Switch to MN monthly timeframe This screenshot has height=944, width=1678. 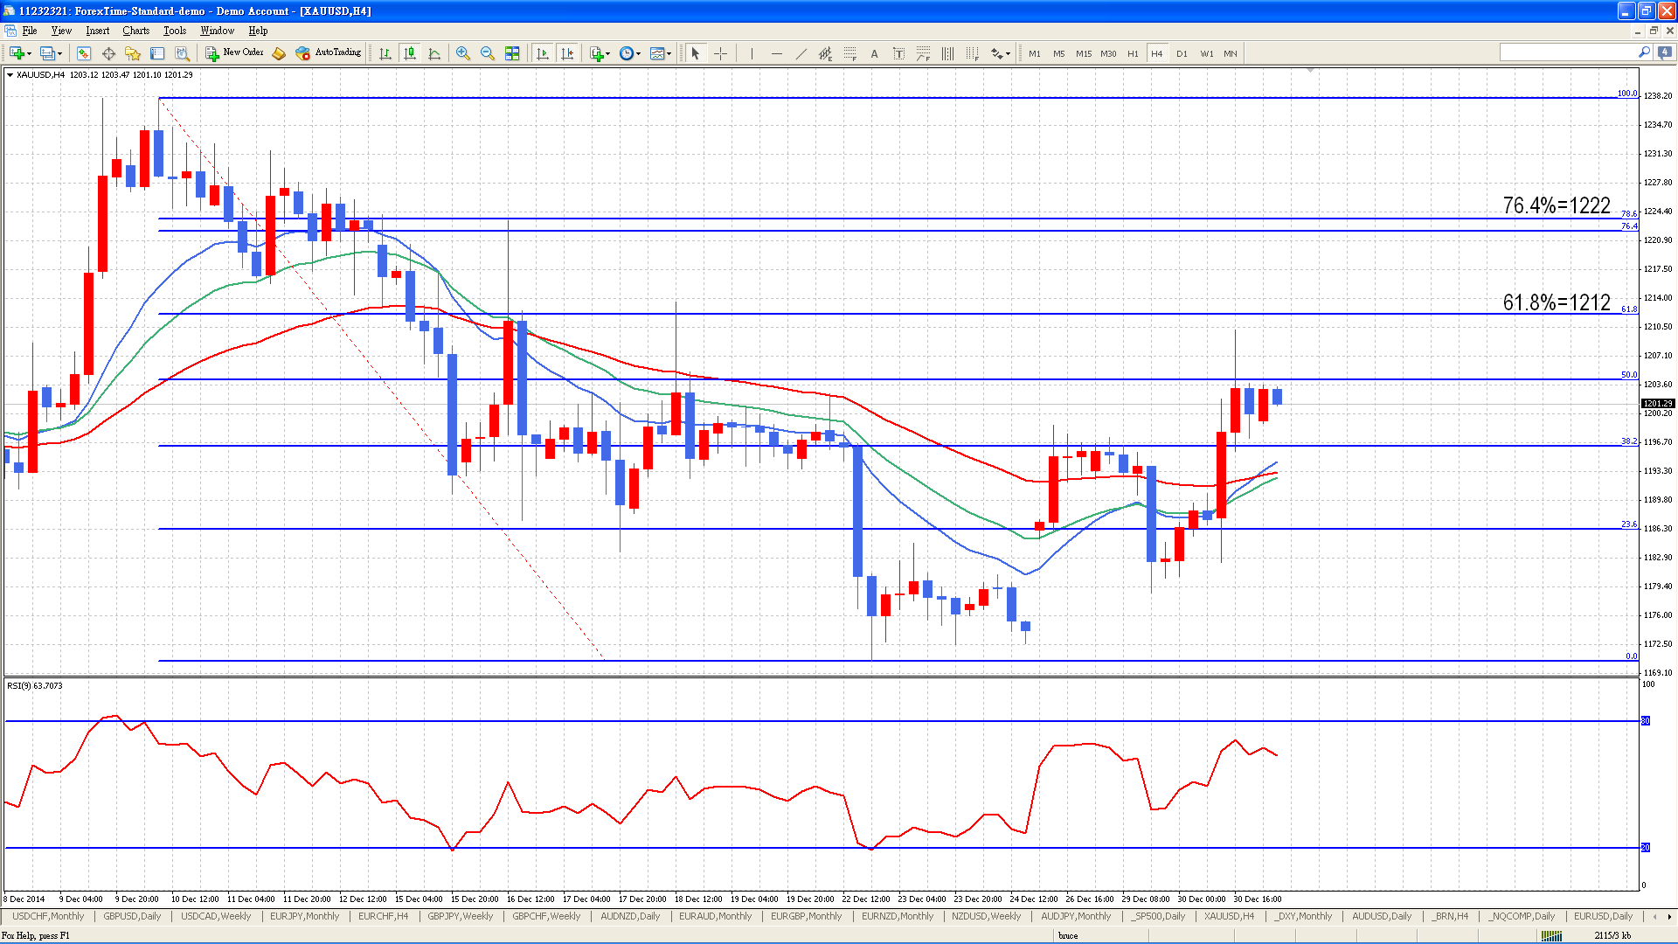(1231, 53)
